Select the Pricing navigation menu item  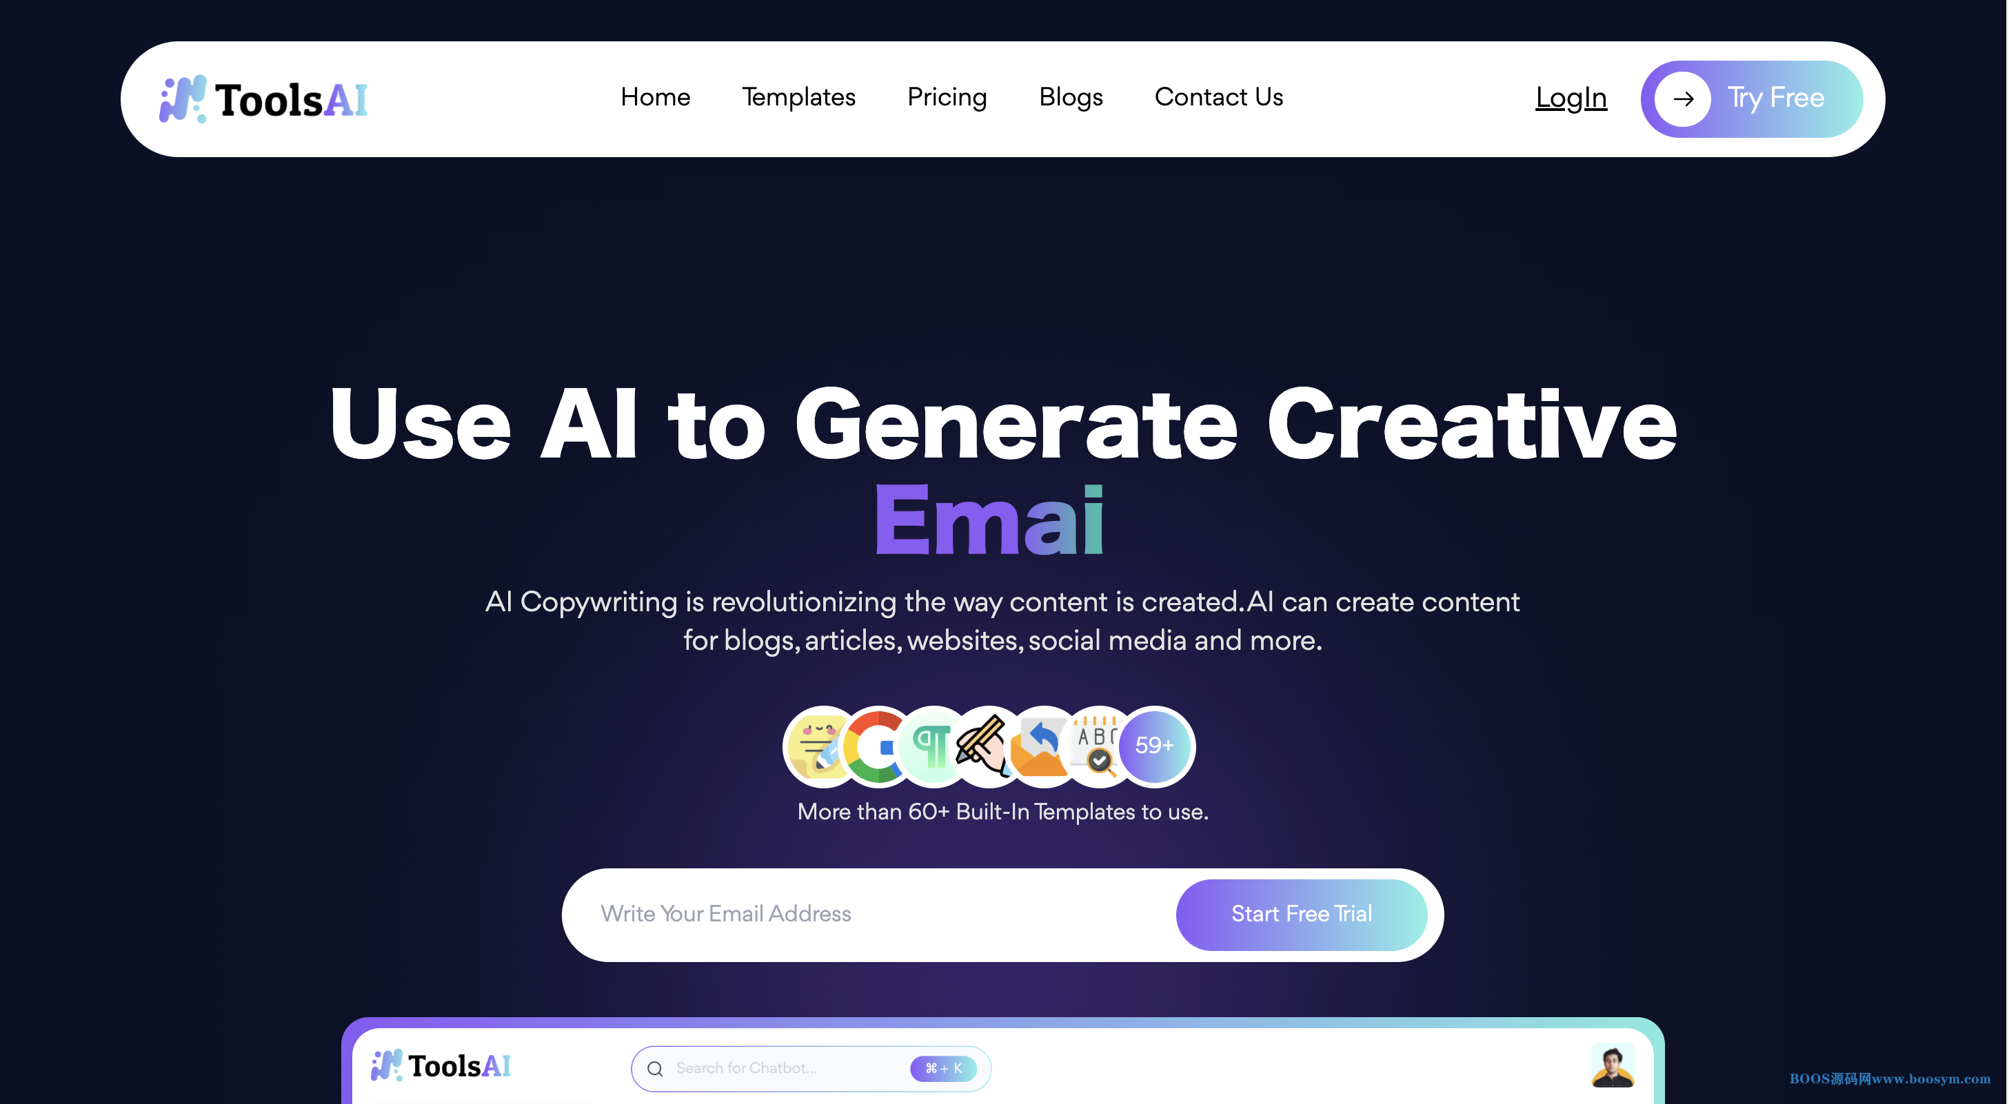pos(948,95)
